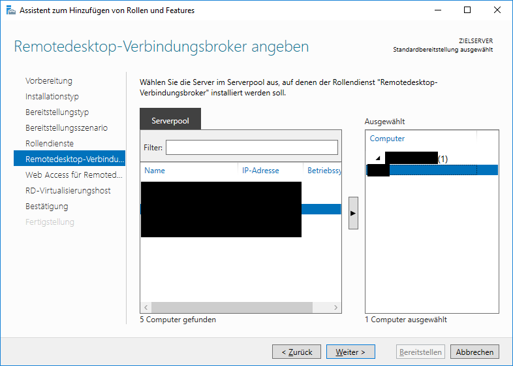The height and width of the screenshot is (366, 513).
Task: Close the wizard window
Action: [497, 10]
